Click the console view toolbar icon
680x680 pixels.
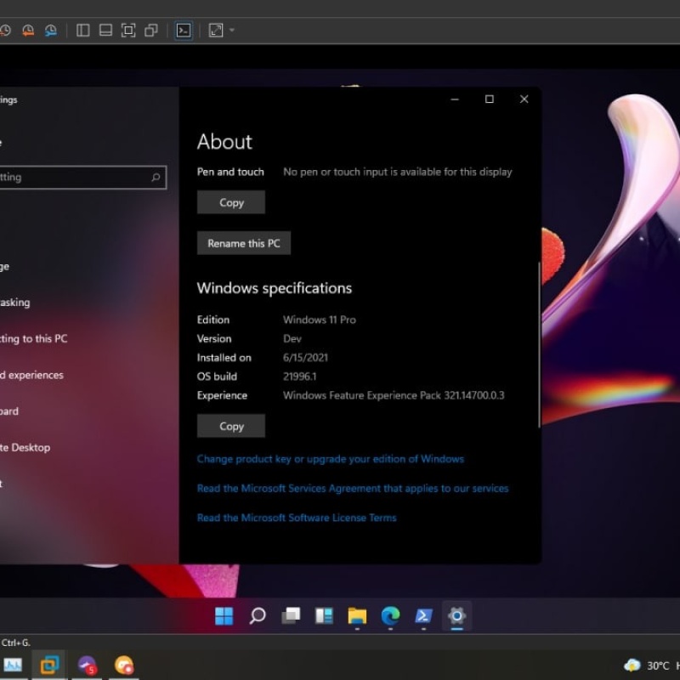184,31
